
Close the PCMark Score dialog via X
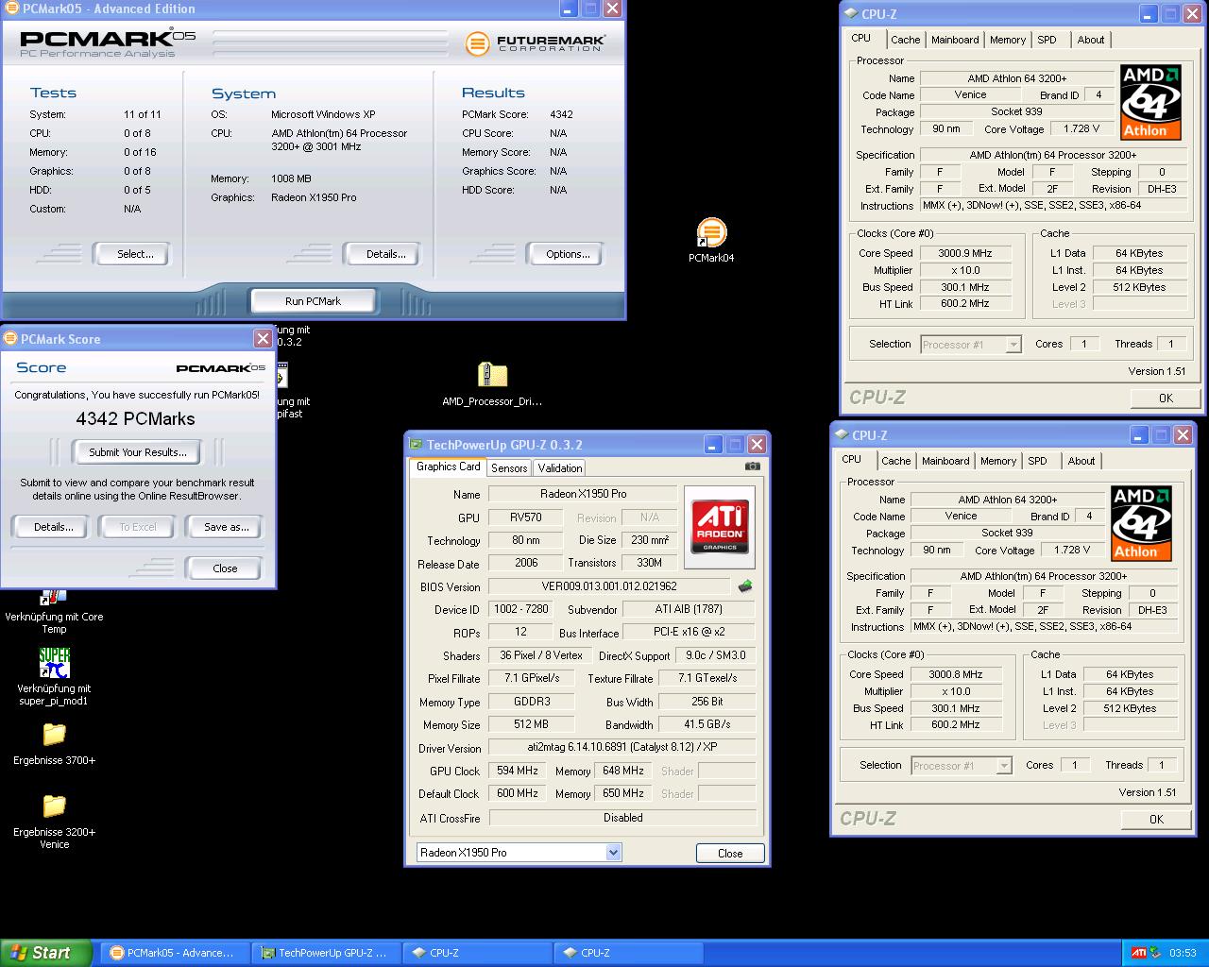point(264,338)
